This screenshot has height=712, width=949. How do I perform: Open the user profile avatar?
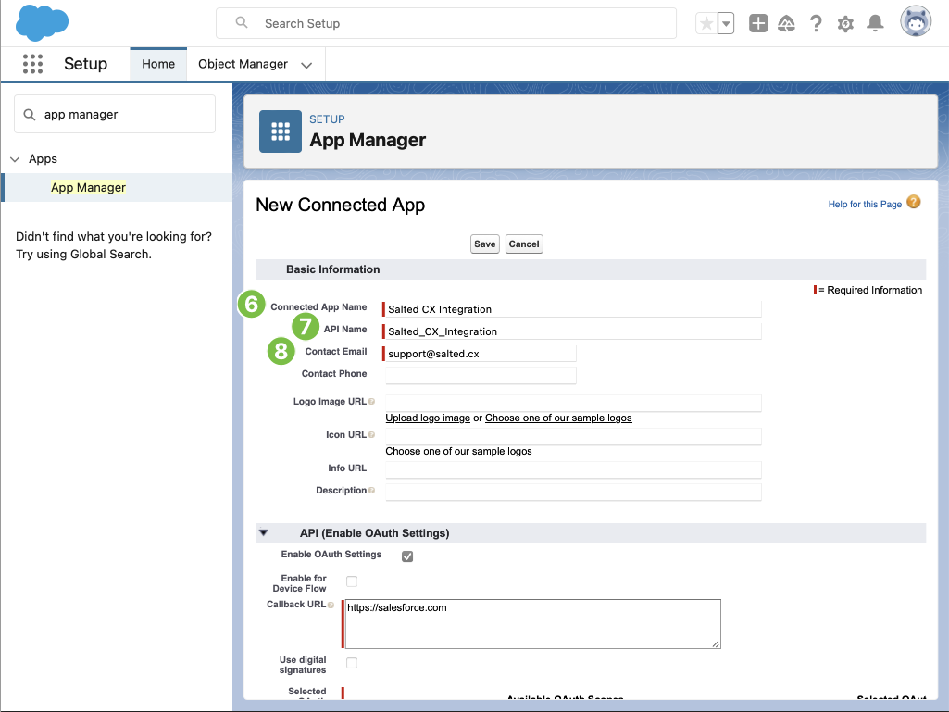tap(916, 23)
